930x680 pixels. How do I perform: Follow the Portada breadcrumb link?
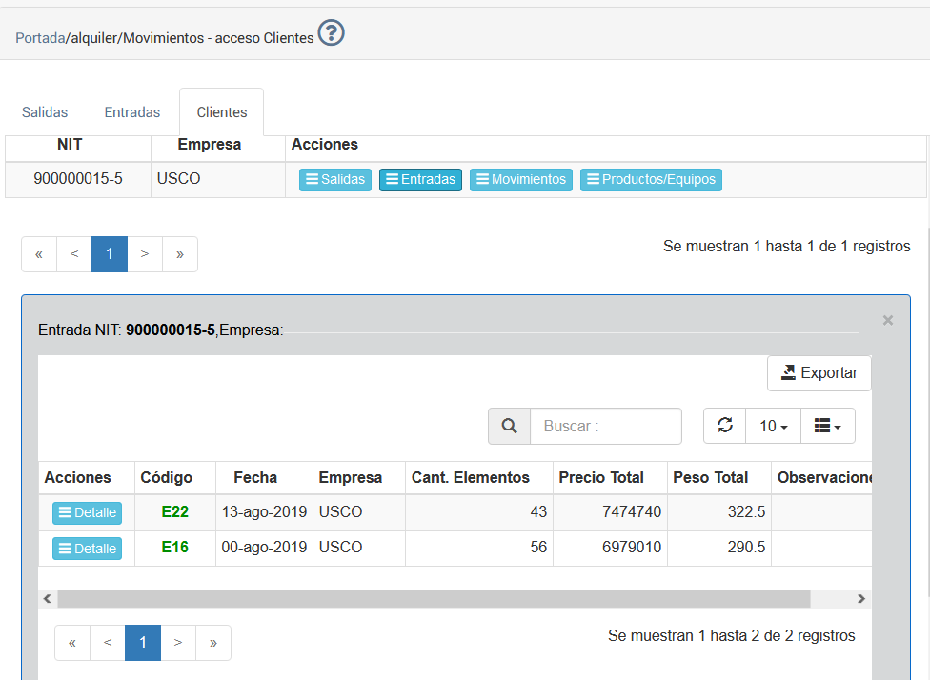click(39, 38)
